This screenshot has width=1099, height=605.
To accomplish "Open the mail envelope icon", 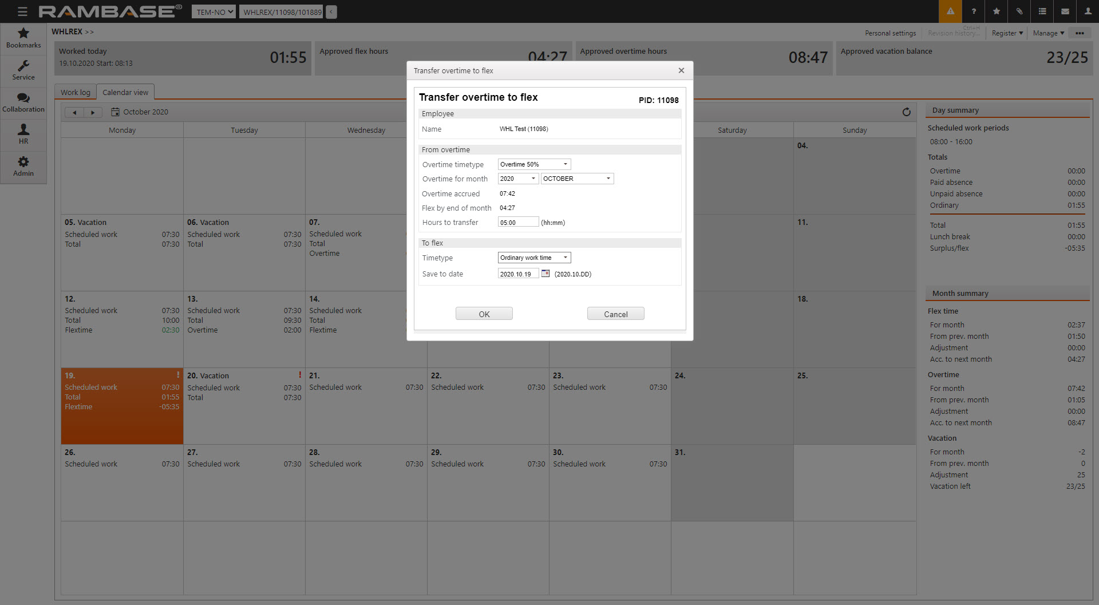I will tap(1065, 11).
